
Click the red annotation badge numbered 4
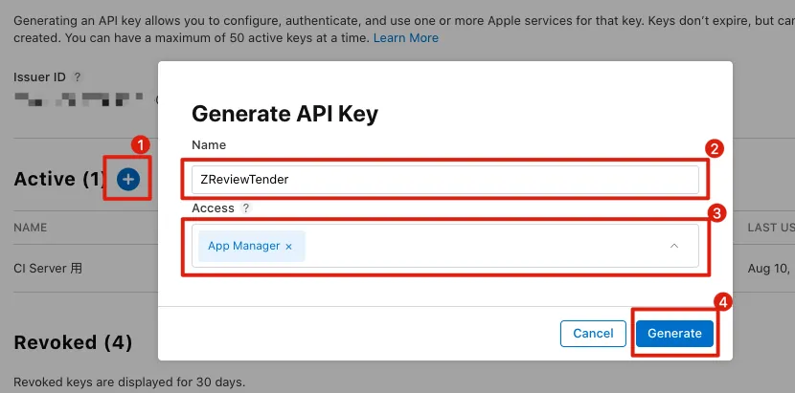point(723,302)
